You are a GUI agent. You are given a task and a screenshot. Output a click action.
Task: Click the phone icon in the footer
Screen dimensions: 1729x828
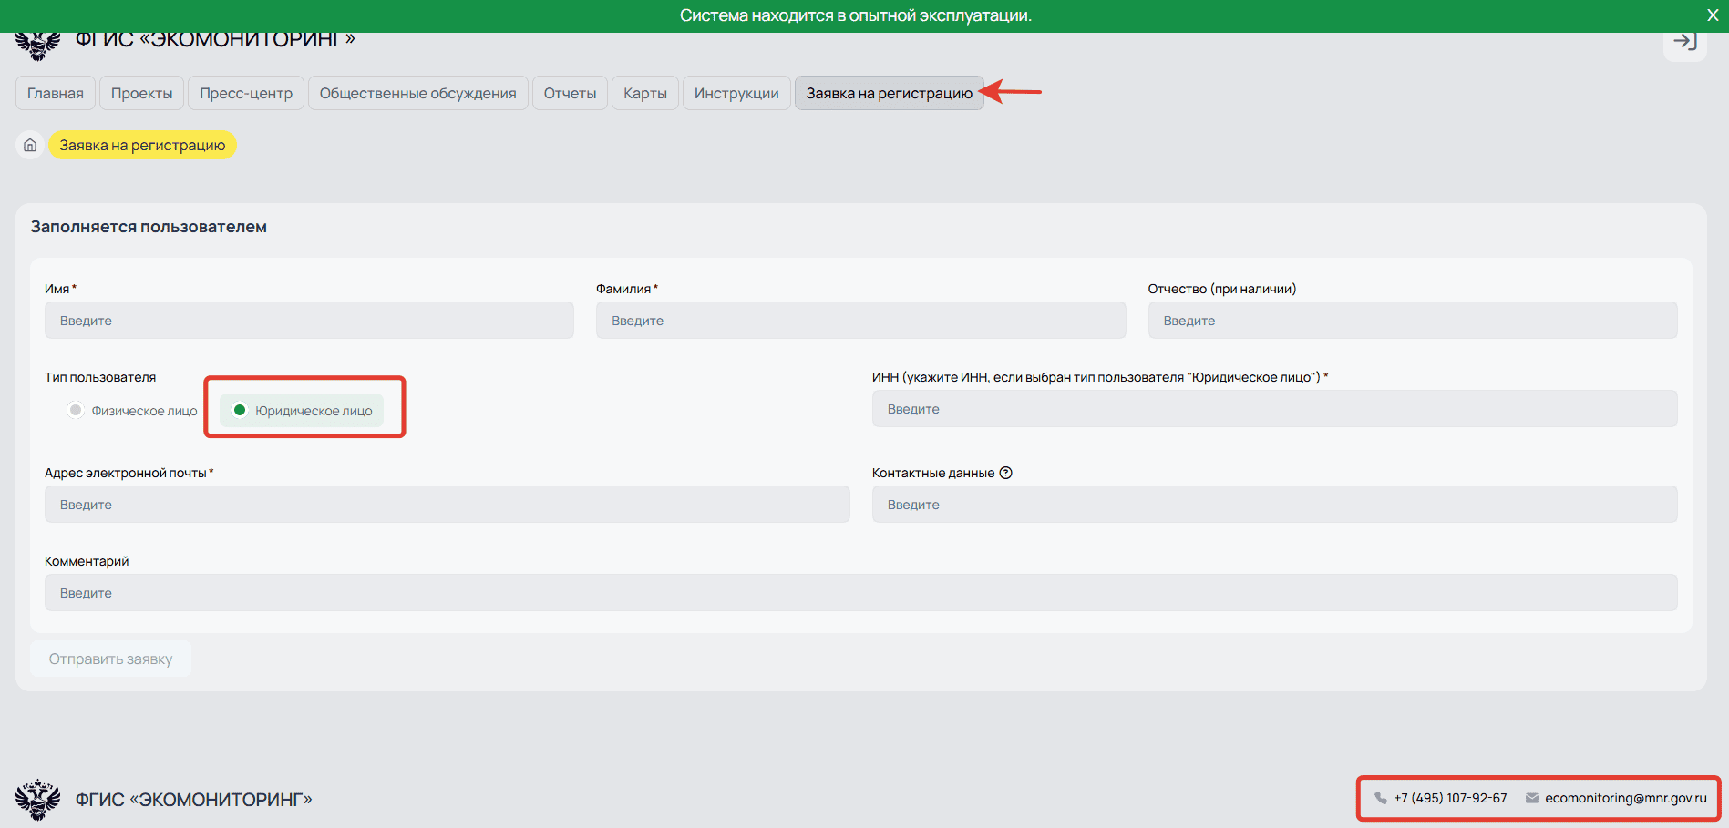[x=1381, y=799]
